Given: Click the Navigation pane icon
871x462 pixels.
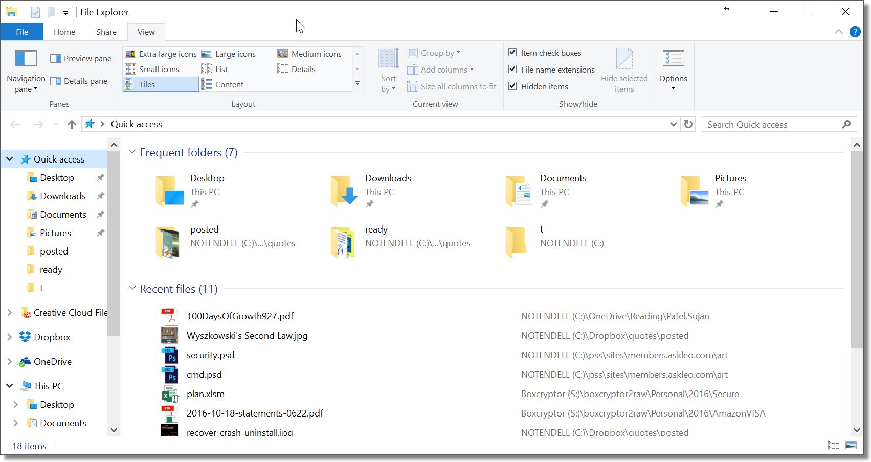Looking at the screenshot, I should point(26,59).
